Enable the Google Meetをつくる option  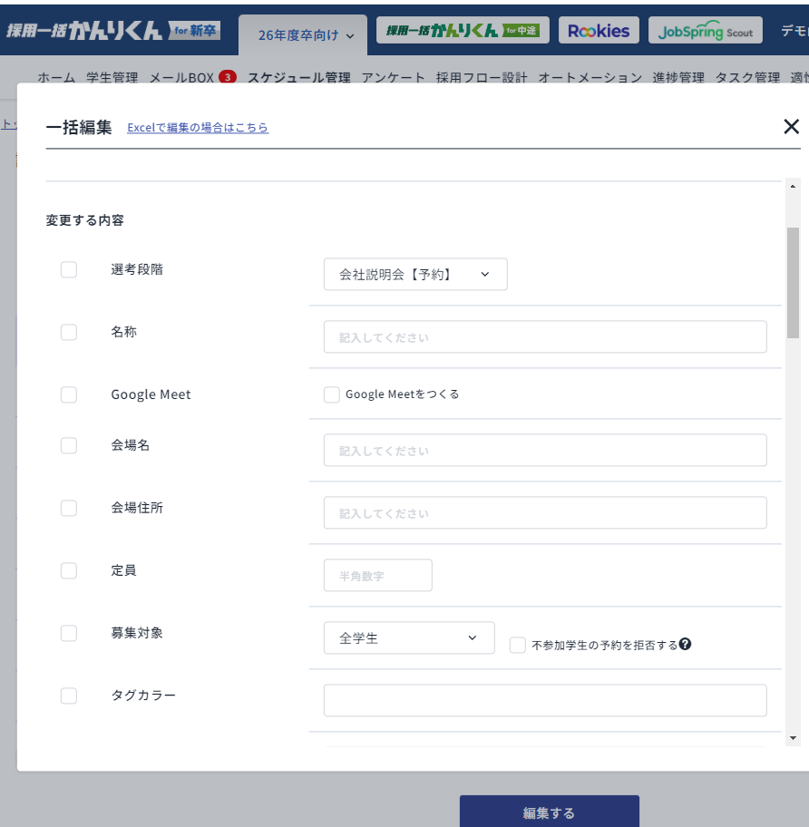331,394
